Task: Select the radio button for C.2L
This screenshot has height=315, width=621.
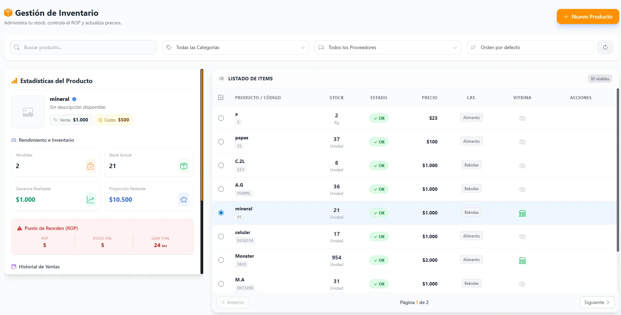Action: (x=221, y=165)
